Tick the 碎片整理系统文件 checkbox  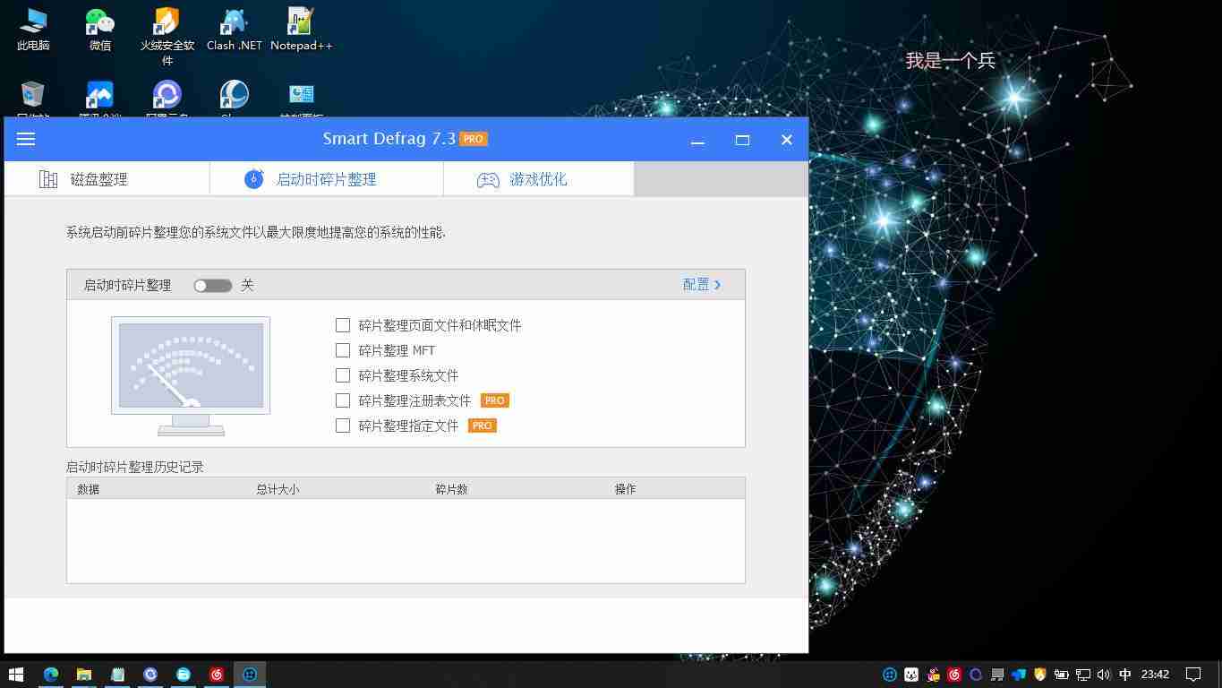tap(343, 375)
